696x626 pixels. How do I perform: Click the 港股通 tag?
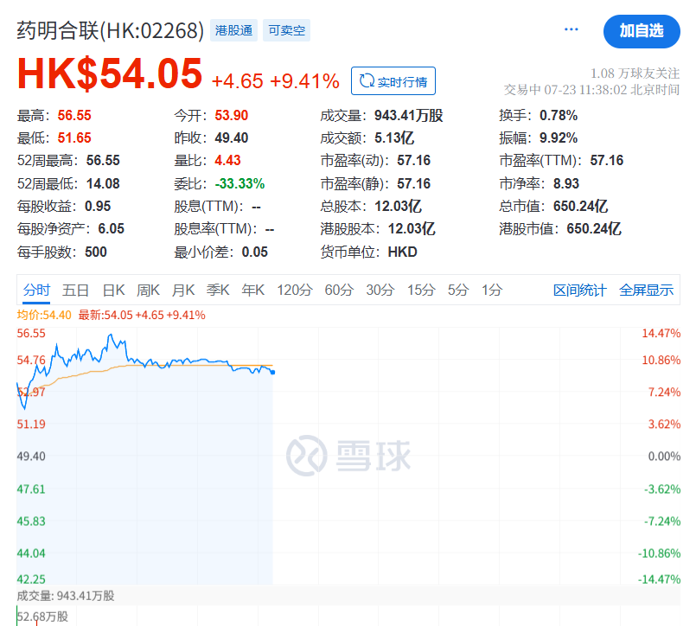[233, 31]
